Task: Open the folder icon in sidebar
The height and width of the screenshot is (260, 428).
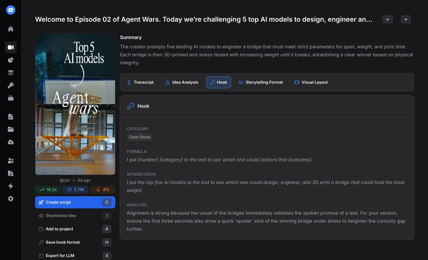Action: (x=11, y=129)
